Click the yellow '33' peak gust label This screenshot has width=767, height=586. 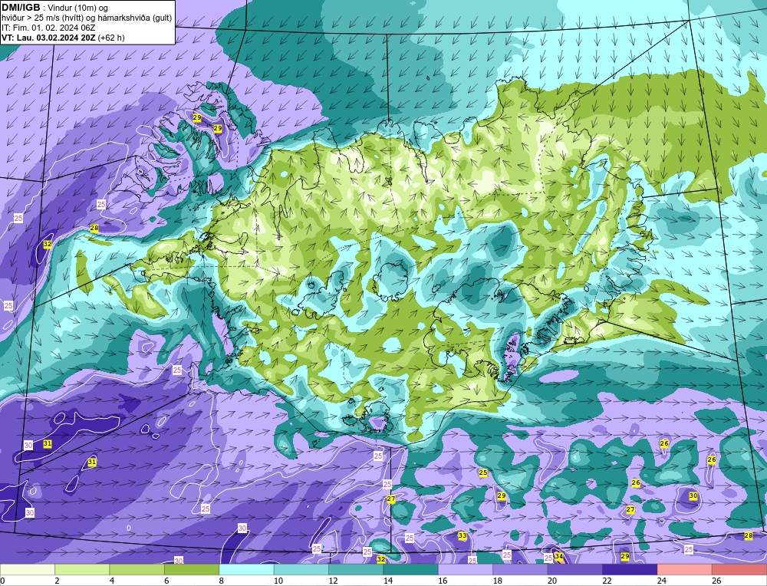[463, 535]
